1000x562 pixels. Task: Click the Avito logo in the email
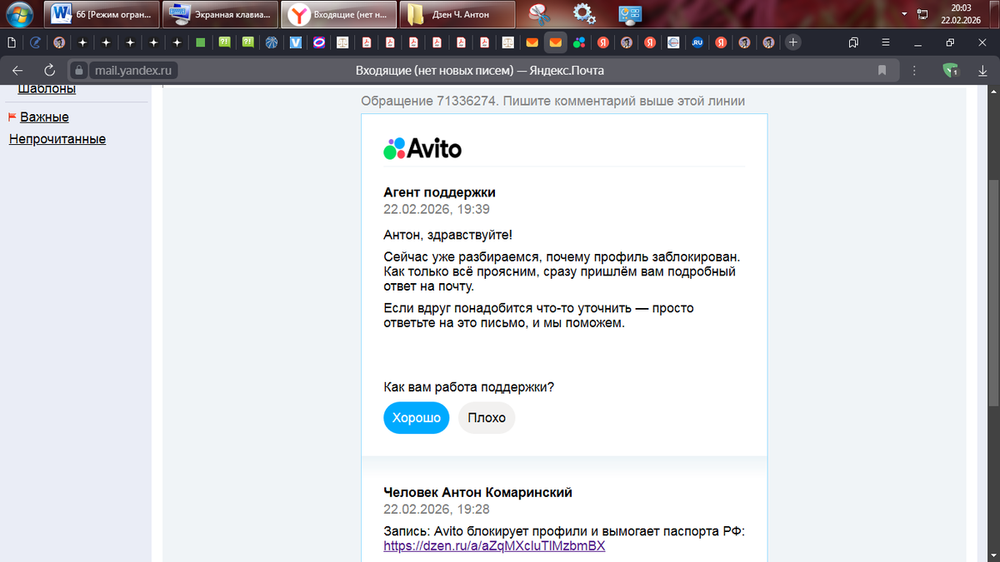coord(422,148)
